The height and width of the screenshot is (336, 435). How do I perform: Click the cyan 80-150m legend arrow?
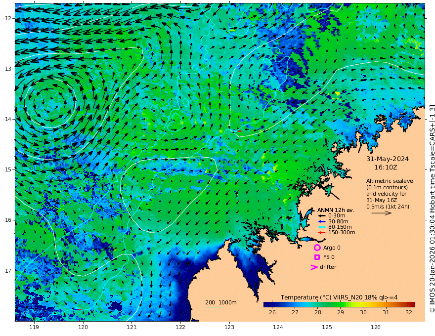(x=322, y=227)
